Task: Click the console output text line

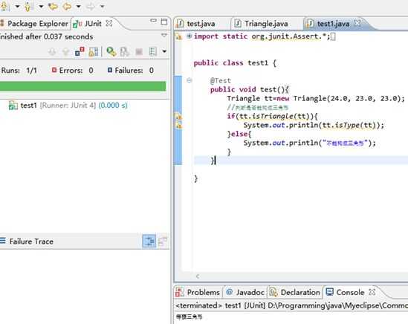Action: tap(190, 317)
